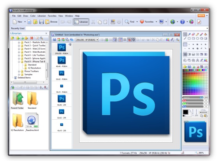Click the red delete X icon in Librarian
This screenshot has width=218, height=161.
coord(32,38)
